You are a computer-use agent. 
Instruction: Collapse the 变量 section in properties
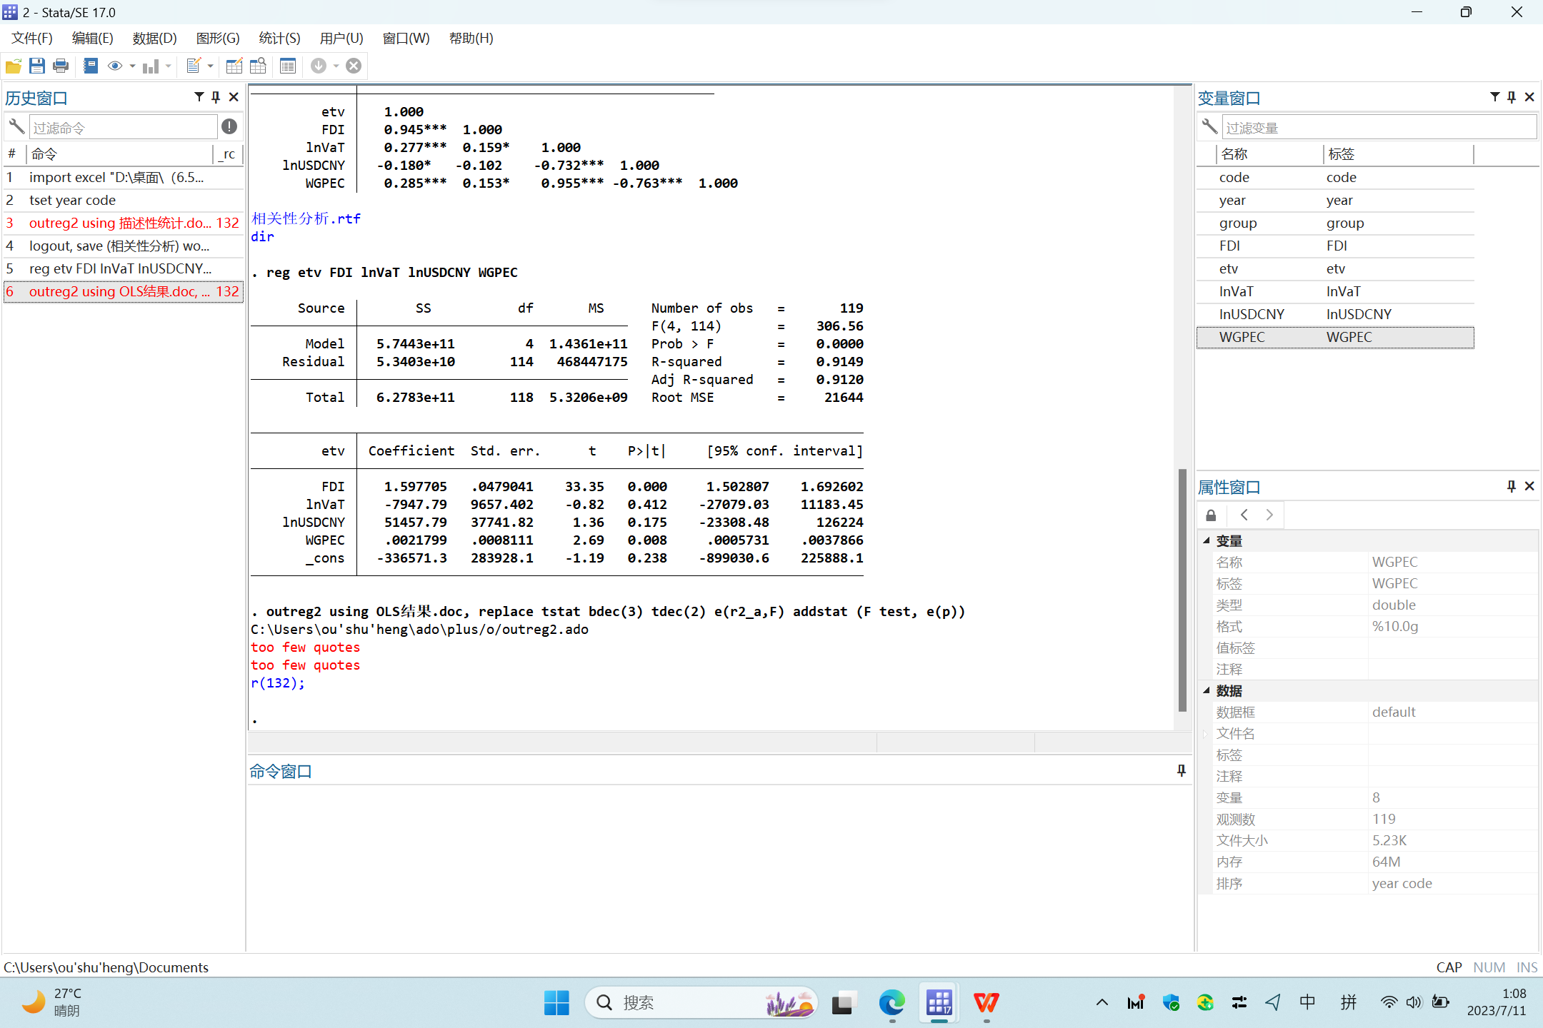[1207, 541]
